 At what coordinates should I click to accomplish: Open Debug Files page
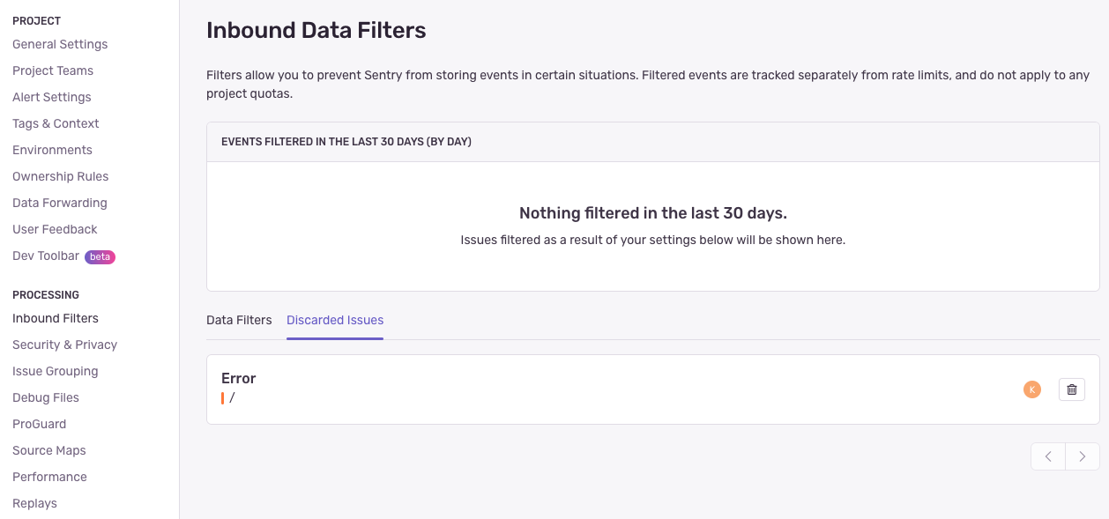point(46,397)
